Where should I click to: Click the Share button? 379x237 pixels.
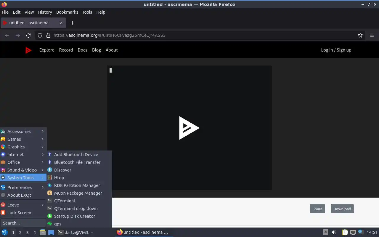[317, 209]
